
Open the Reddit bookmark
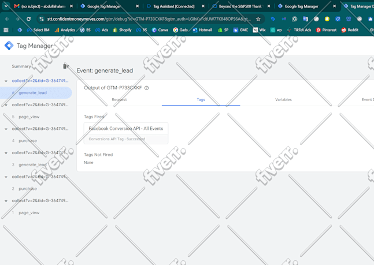pos(350,30)
